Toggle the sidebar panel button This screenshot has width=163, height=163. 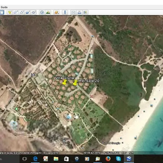[x=2, y=12]
